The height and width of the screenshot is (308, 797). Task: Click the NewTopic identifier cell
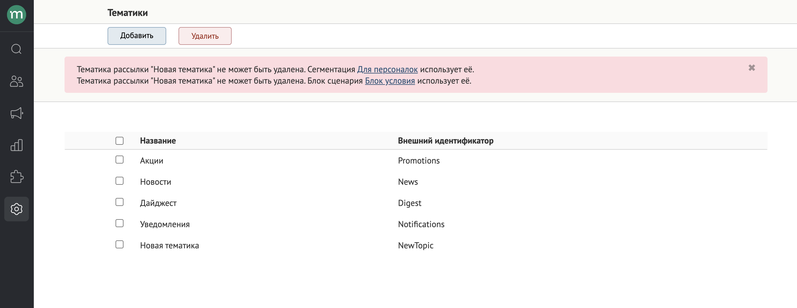coord(415,246)
